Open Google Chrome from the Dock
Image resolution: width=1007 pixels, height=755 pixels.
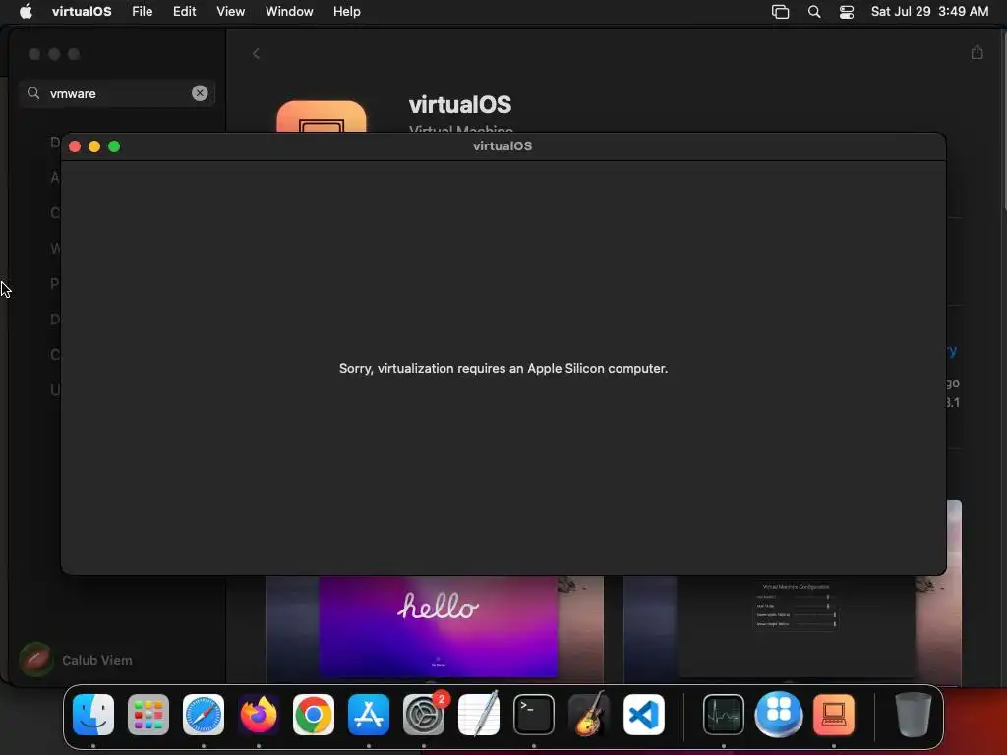coord(314,715)
